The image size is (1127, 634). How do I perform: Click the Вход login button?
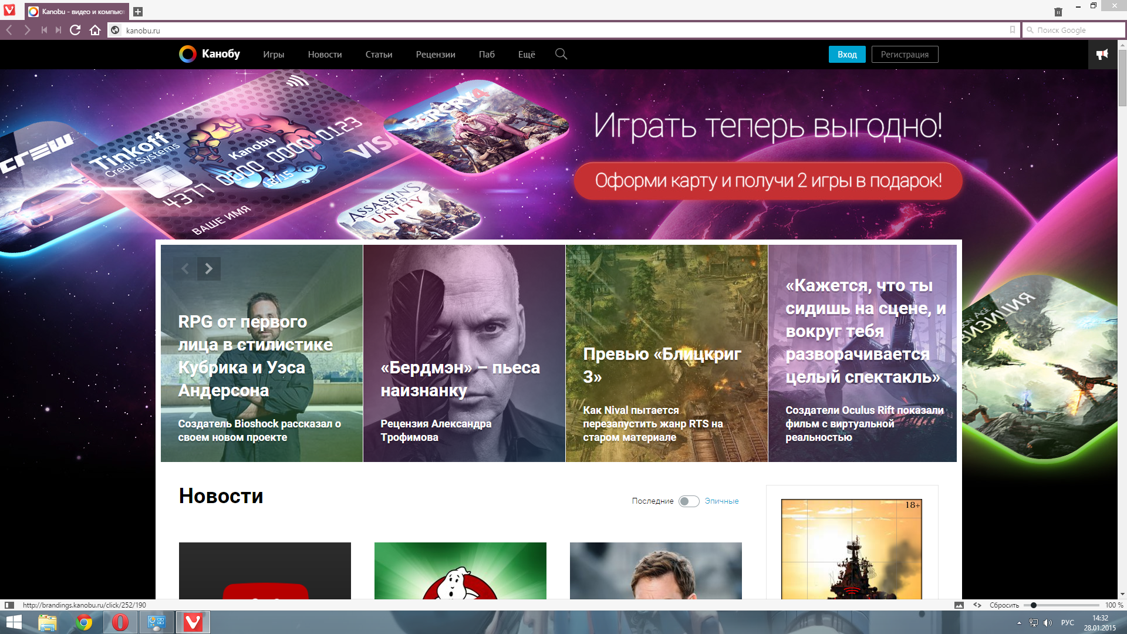pos(847,54)
